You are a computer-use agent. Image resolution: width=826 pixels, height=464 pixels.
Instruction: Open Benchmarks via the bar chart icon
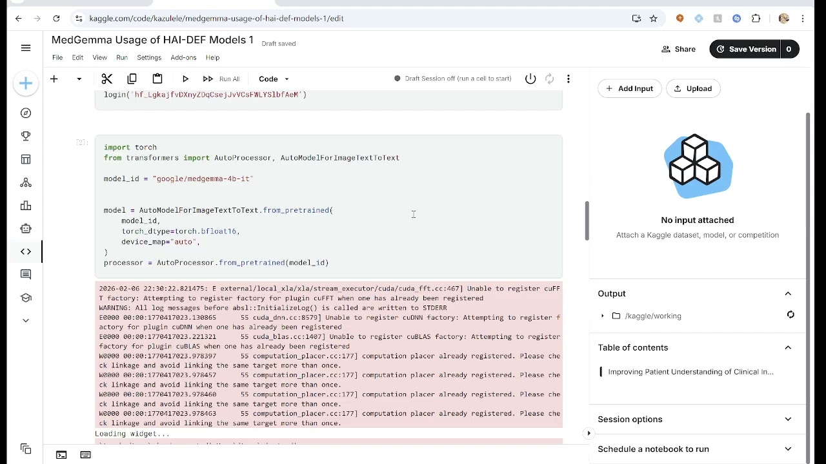[26, 206]
